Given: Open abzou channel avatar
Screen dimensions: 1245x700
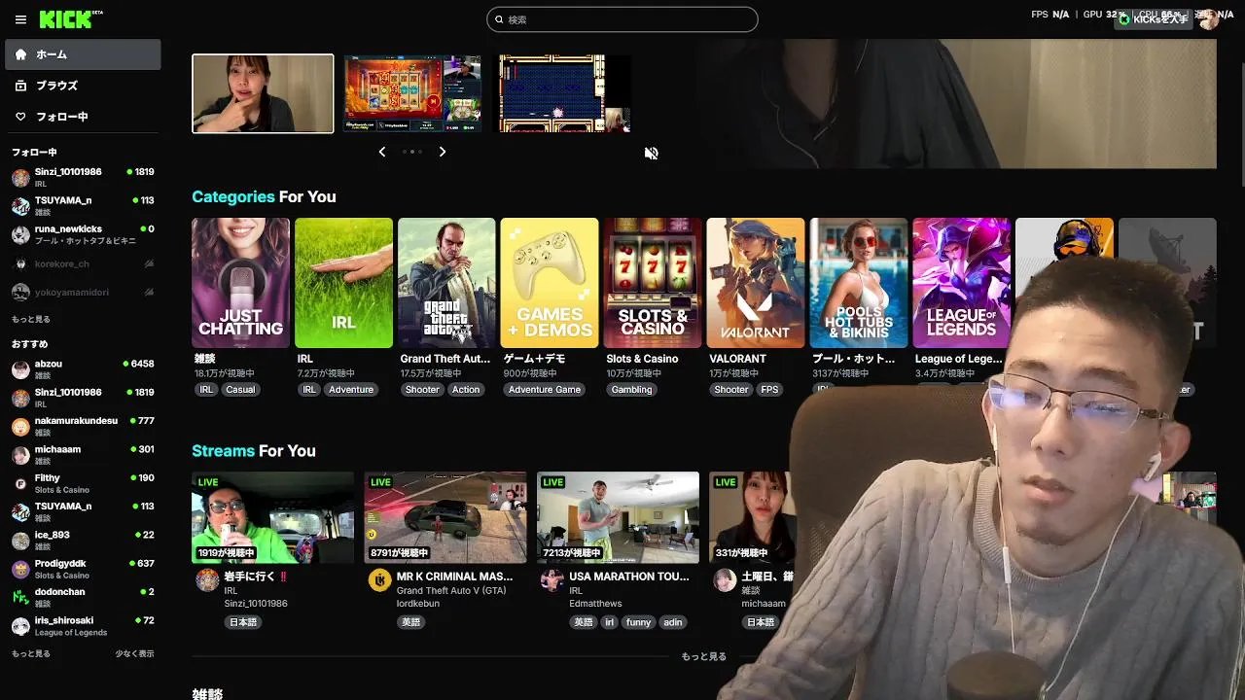Looking at the screenshot, I should pyautogui.click(x=20, y=369).
